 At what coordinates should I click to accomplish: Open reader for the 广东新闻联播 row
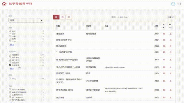pyautogui.click(x=164, y=81)
